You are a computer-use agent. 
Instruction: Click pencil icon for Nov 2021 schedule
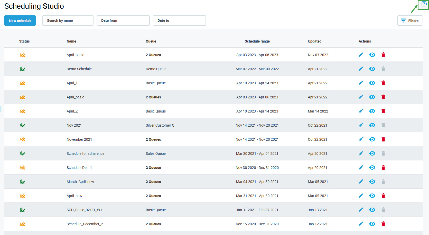click(x=361, y=125)
